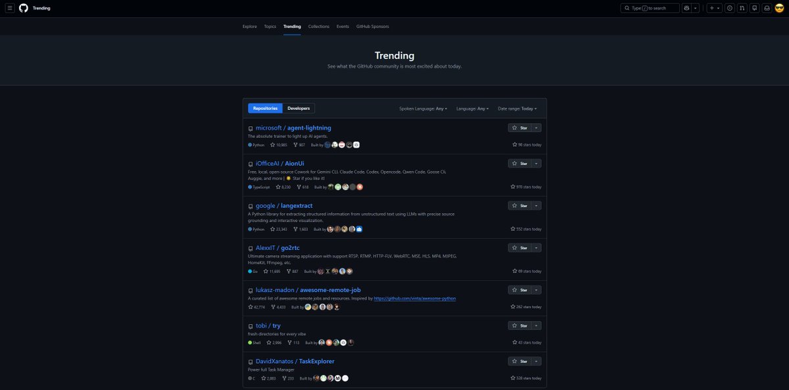Open langextract stargazers count 23,343

pos(279,229)
